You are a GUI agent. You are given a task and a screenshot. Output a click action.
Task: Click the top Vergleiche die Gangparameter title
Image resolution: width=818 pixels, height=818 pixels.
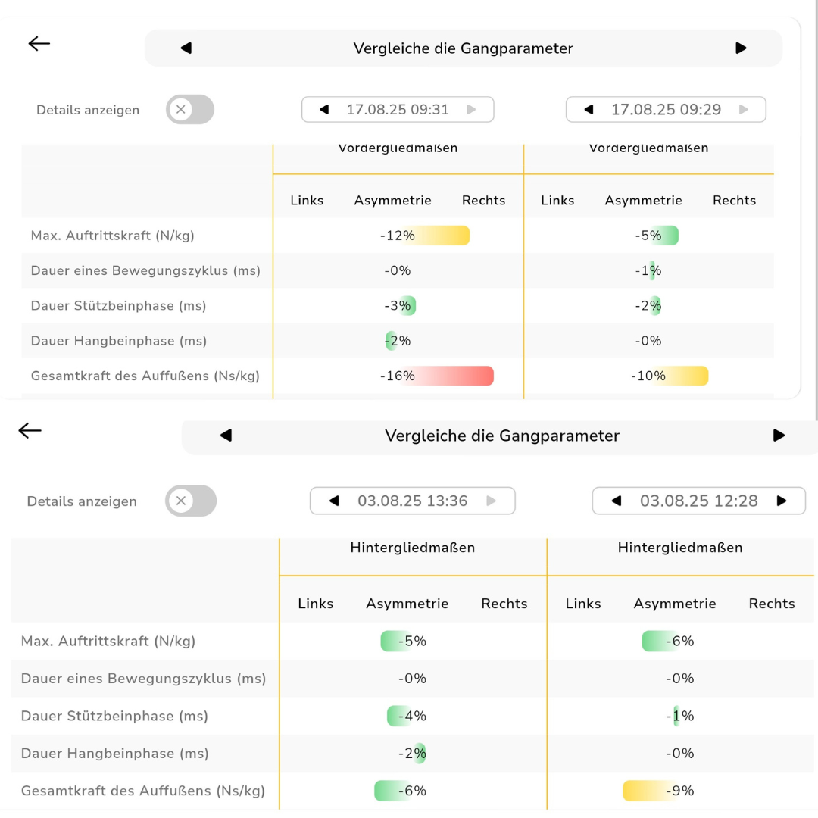463,48
